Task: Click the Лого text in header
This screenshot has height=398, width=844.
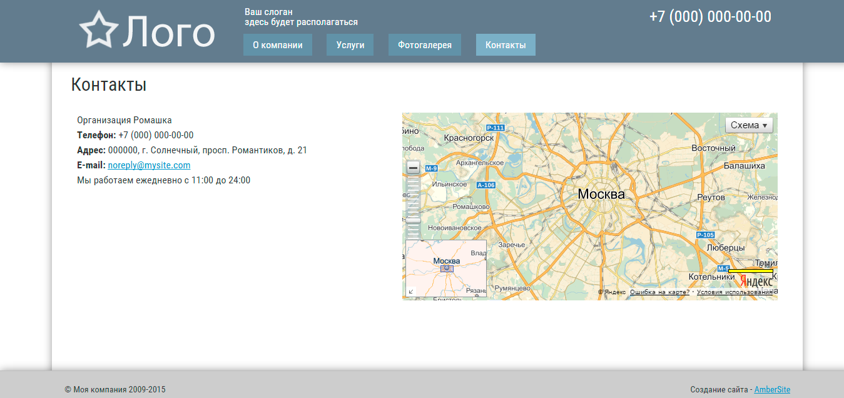Action: [169, 32]
